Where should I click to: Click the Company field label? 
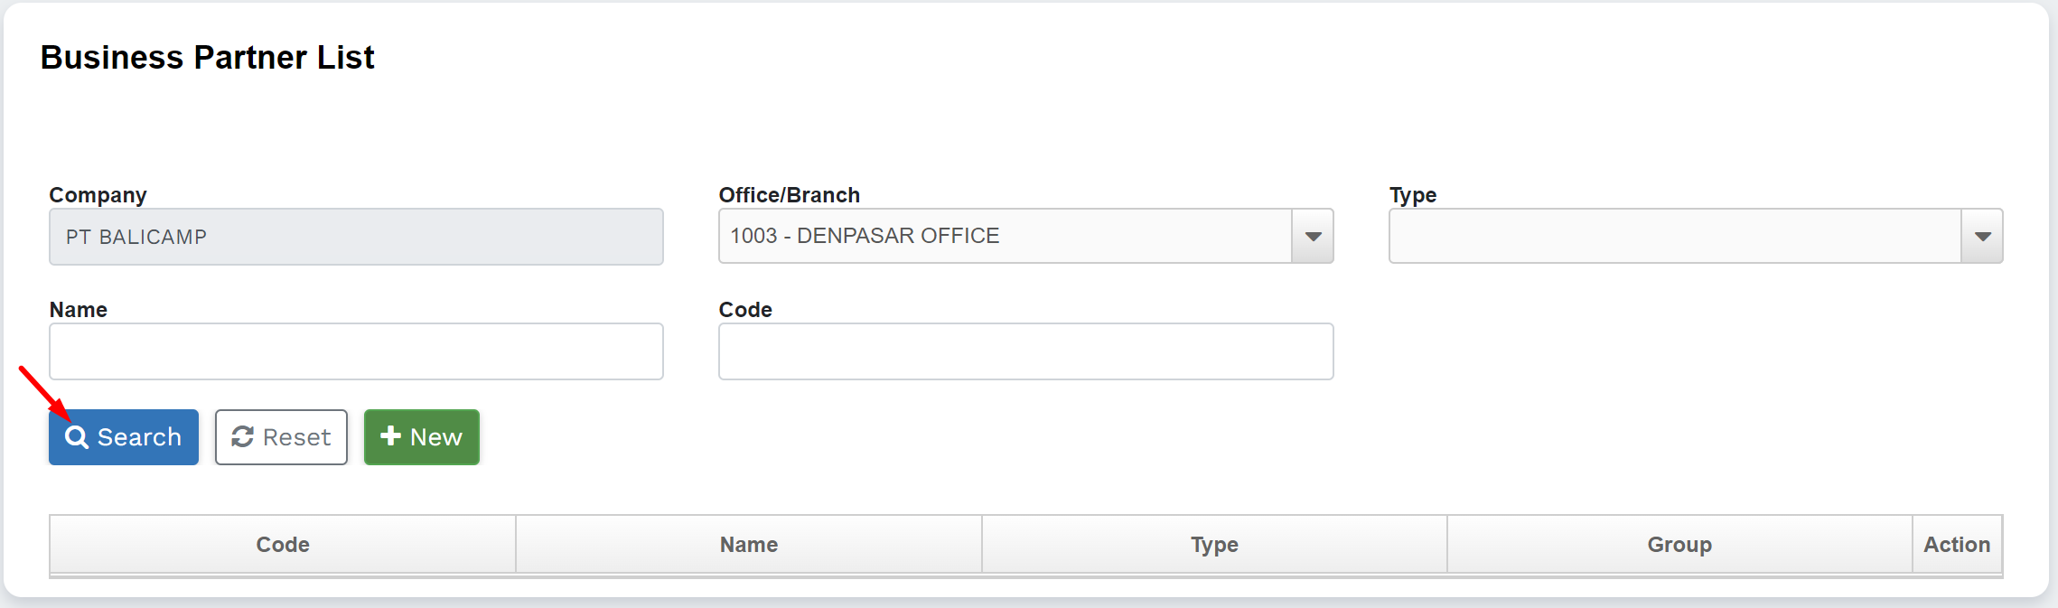[98, 195]
